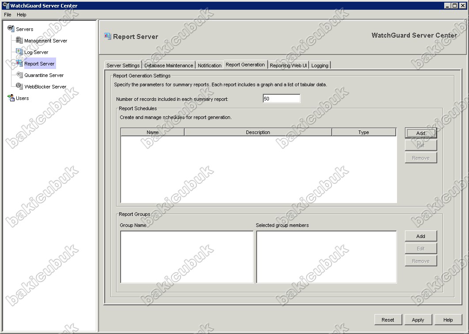Viewport: 469px width, 334px height.
Task: Switch to the Database Maintenance tab
Action: click(x=169, y=65)
